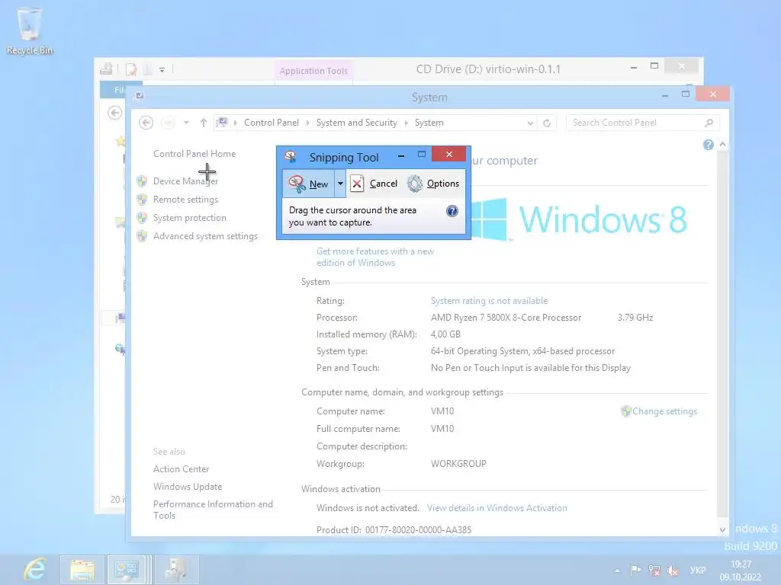Image resolution: width=781 pixels, height=585 pixels.
Task: Click shield icon beside System protection
Action: (x=142, y=218)
